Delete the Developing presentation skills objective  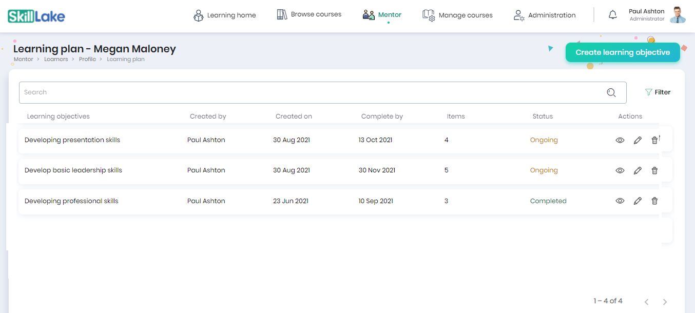654,140
